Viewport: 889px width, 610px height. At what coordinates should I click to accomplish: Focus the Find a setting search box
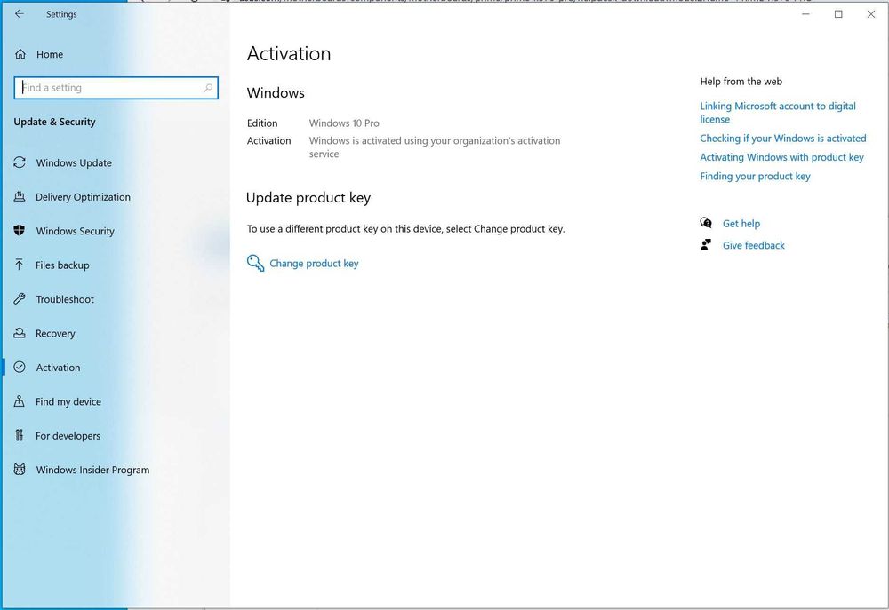(x=116, y=88)
